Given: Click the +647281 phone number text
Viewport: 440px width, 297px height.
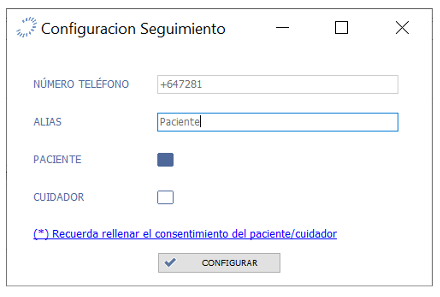Looking at the screenshot, I should click(x=181, y=85).
